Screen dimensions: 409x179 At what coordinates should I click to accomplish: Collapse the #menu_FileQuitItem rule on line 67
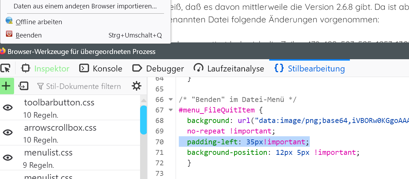(171, 110)
